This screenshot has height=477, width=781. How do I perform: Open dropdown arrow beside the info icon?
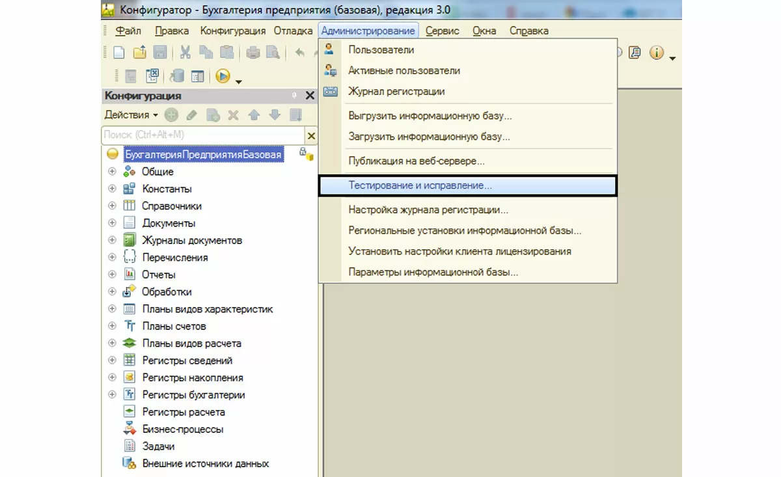[x=672, y=58]
